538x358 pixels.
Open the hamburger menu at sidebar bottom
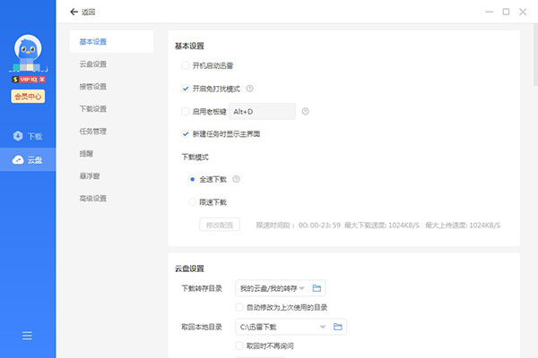27,336
